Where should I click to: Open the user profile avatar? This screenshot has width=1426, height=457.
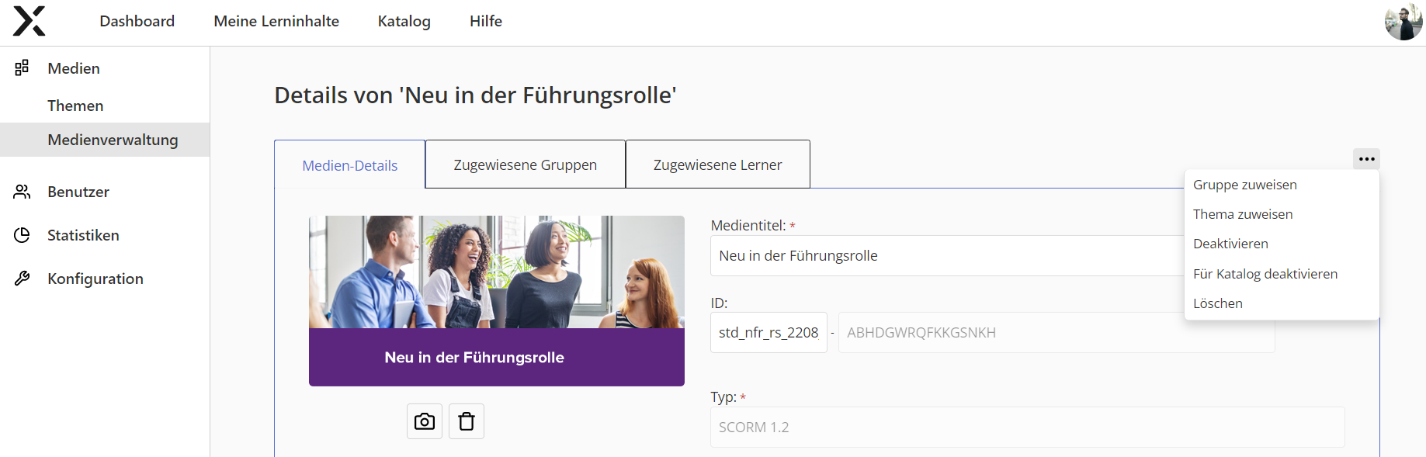coord(1403,22)
